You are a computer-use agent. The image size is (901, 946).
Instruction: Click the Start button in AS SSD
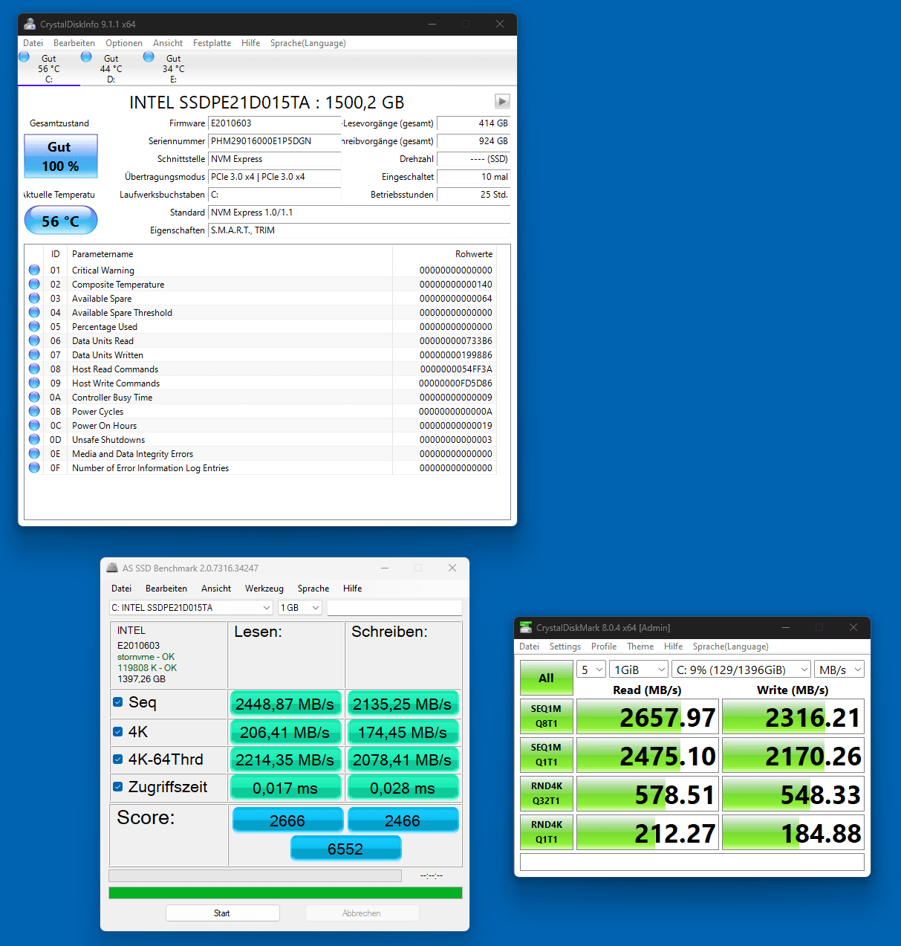click(222, 913)
